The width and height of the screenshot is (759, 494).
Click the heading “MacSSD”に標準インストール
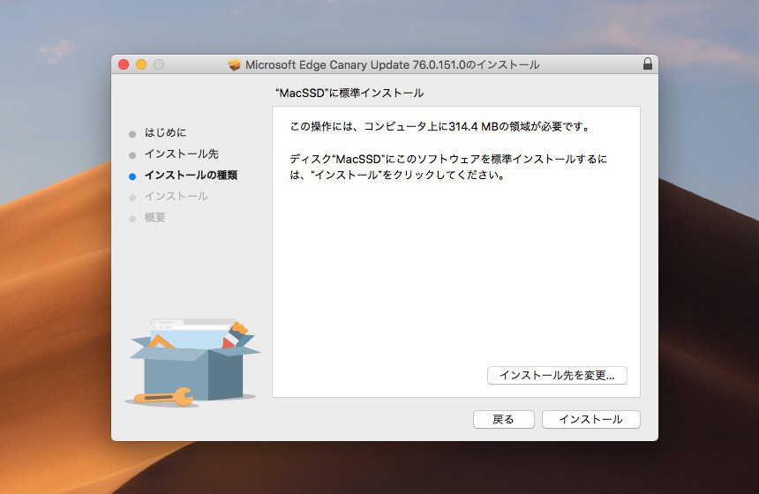pyautogui.click(x=349, y=93)
